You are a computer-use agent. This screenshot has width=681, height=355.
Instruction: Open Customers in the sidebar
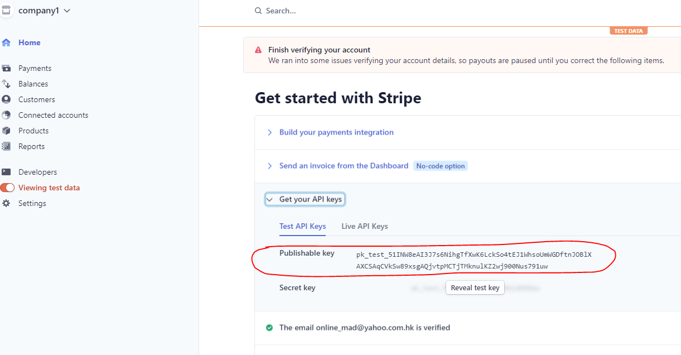pyautogui.click(x=37, y=99)
